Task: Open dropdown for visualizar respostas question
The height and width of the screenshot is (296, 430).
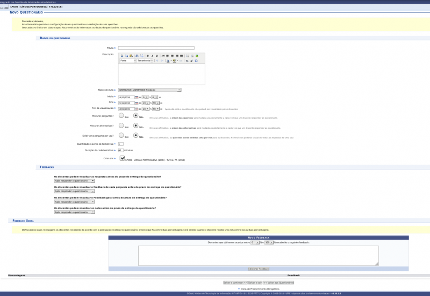Action: (74, 181)
